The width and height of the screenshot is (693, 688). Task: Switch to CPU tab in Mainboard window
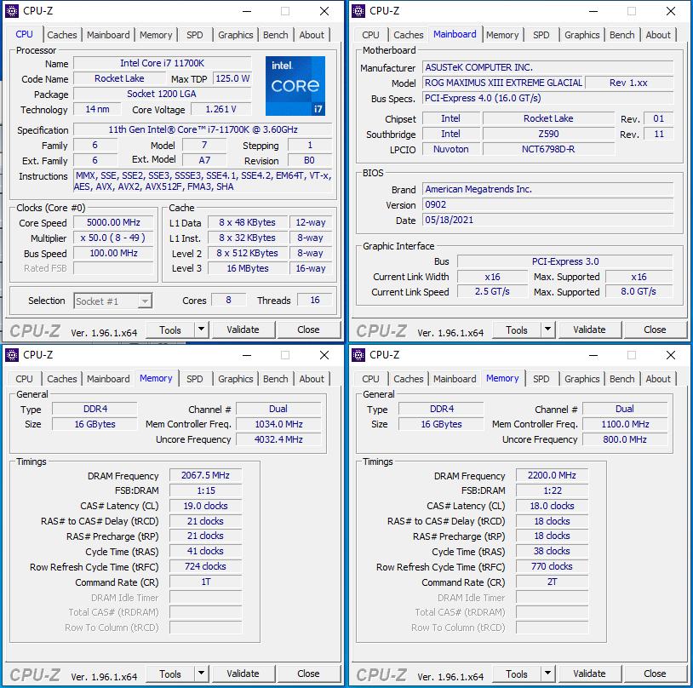point(370,35)
